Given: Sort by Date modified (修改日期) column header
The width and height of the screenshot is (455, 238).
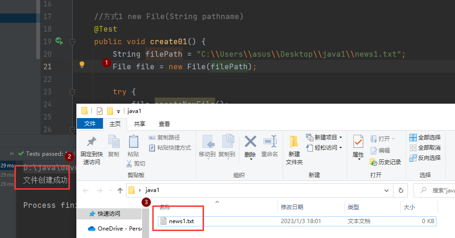Looking at the screenshot, I should click(292, 207).
